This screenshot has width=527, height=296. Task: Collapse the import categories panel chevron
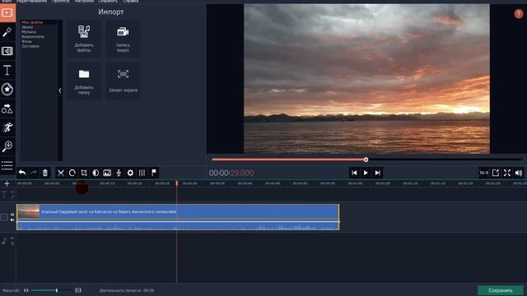pyautogui.click(x=60, y=90)
